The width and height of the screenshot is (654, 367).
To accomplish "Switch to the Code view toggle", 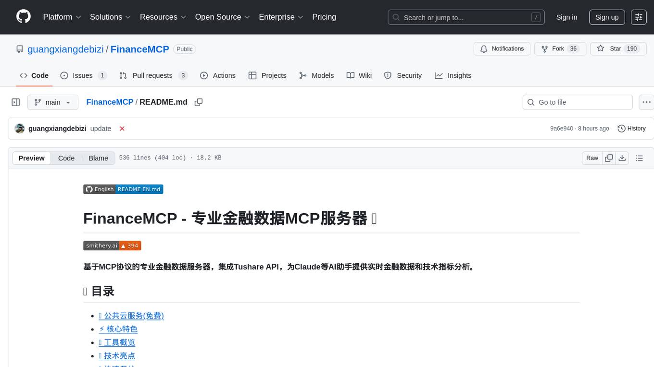I will click(x=66, y=158).
